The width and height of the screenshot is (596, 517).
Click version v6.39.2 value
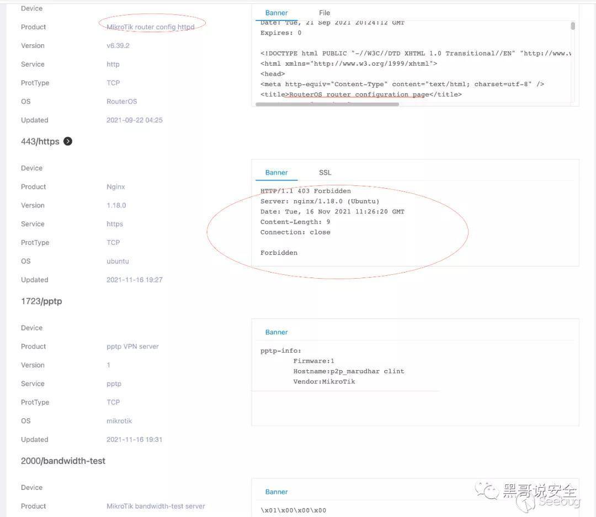(x=118, y=46)
